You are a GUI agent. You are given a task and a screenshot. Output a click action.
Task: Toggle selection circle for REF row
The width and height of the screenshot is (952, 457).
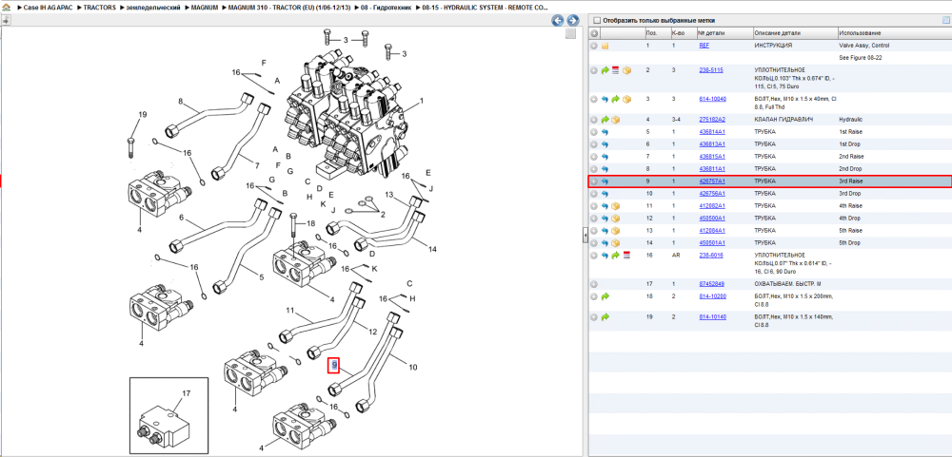(594, 46)
